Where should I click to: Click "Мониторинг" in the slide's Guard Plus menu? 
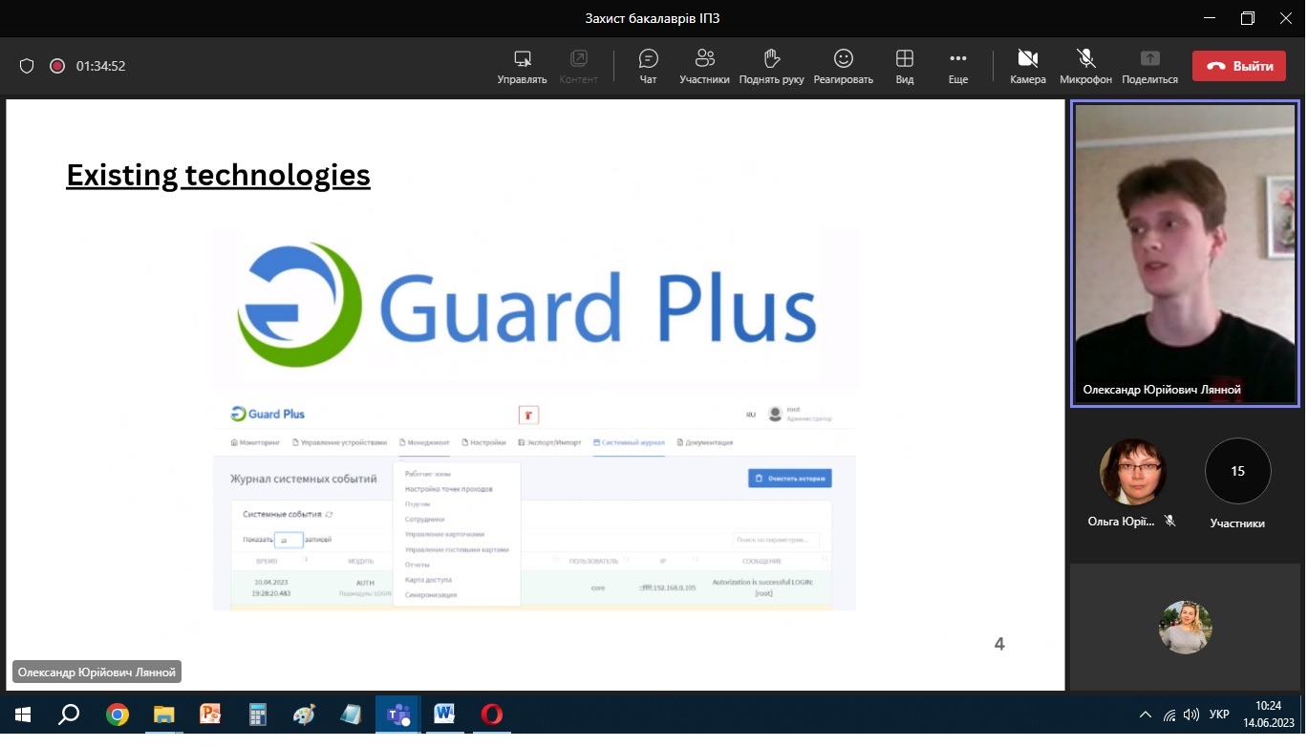[x=256, y=443]
